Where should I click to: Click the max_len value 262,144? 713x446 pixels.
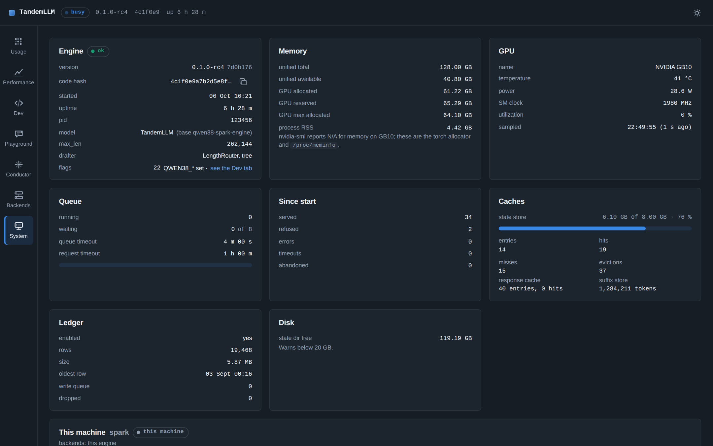(239, 144)
